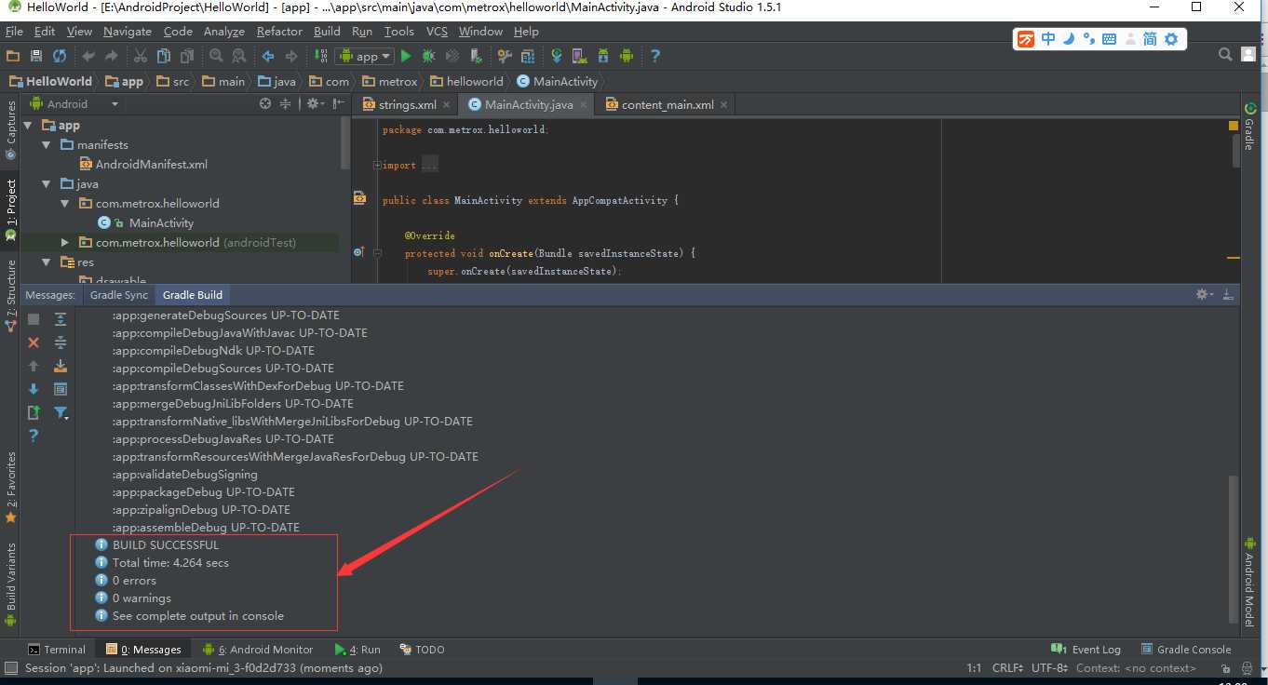Toggle the Captures tool window button
Image resolution: width=1268 pixels, height=685 pixels.
click(x=10, y=128)
